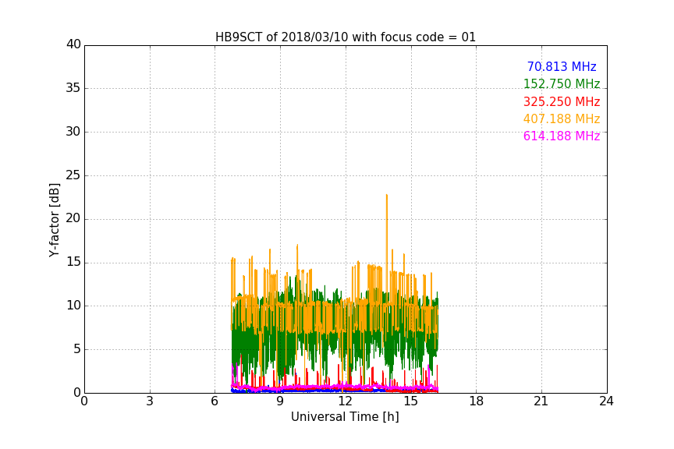Select the red 325.250 MHz legend label
674x449 pixels.
coord(562,101)
